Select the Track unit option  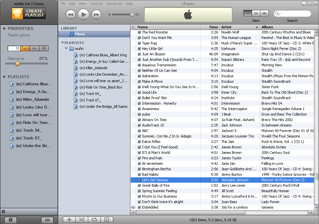pyautogui.click(x=25, y=48)
